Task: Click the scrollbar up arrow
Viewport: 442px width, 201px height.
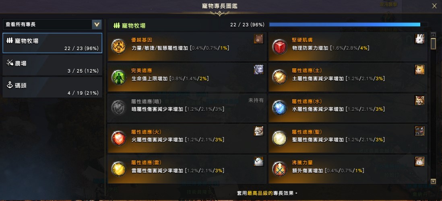Action: tap(433, 35)
